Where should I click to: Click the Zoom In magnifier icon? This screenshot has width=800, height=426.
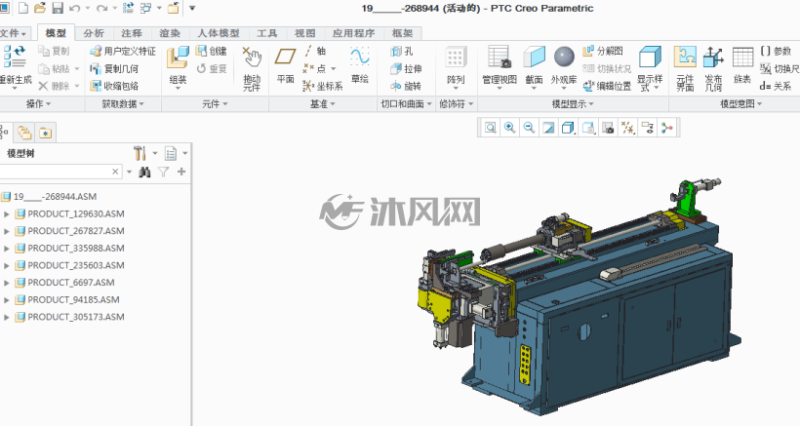coord(509,128)
